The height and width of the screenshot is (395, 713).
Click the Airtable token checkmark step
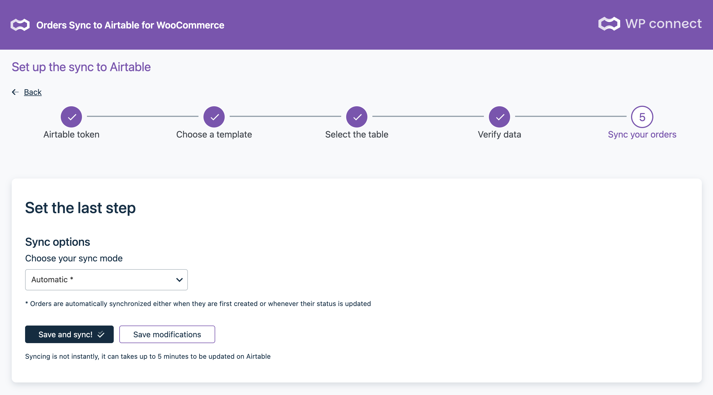point(71,117)
